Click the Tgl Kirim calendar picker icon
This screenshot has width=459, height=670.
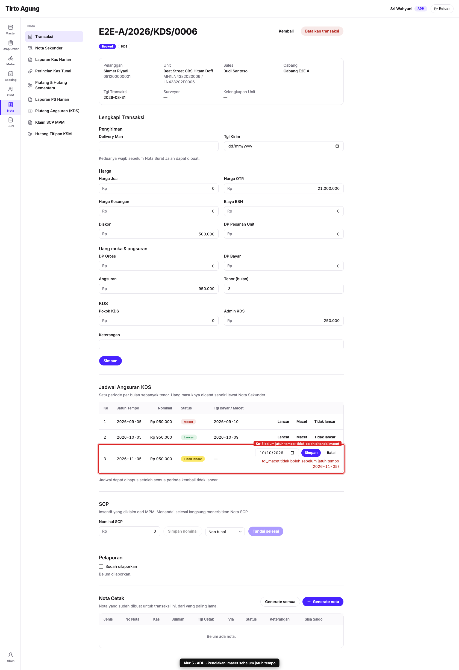click(337, 146)
